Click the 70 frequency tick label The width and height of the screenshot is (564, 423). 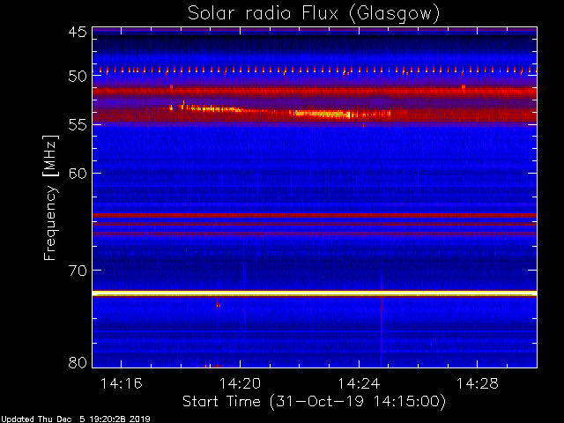(x=78, y=270)
